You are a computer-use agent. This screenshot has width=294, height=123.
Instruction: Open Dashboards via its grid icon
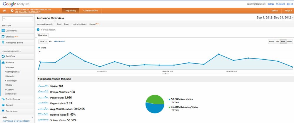pos(3,31)
